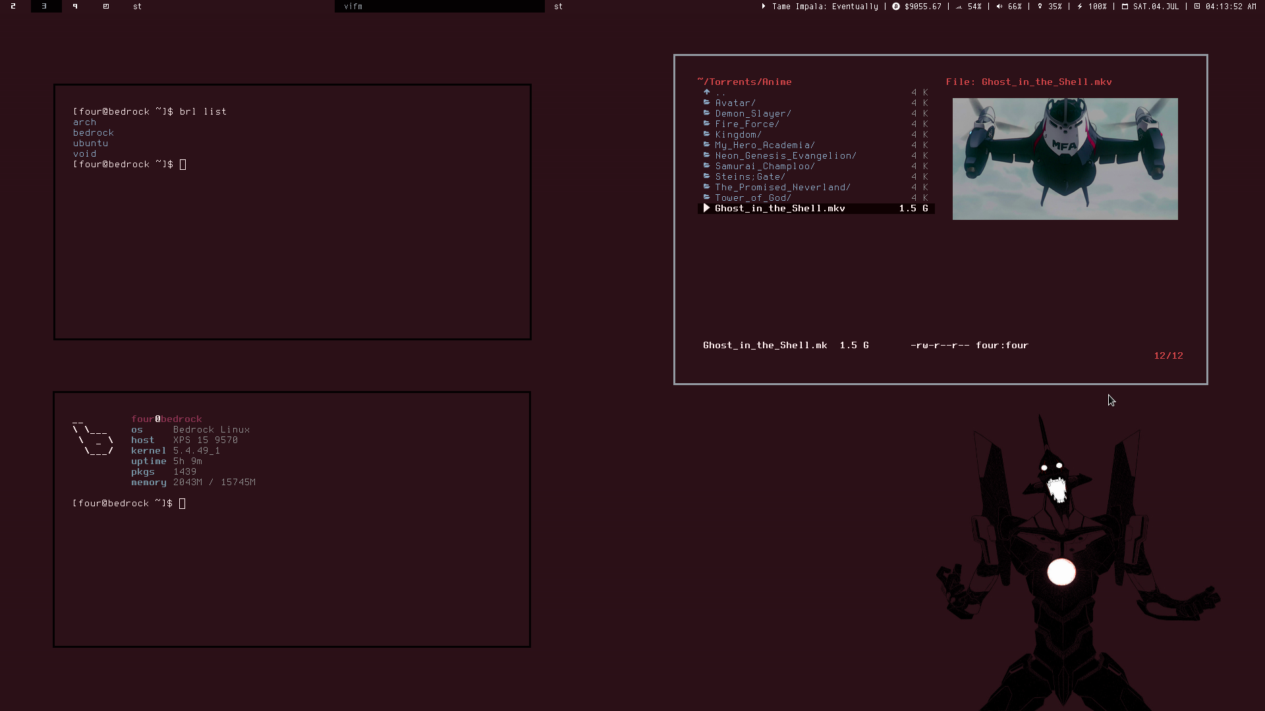The width and height of the screenshot is (1265, 711).
Task: Click the music play icon in status bar
Action: point(764,7)
